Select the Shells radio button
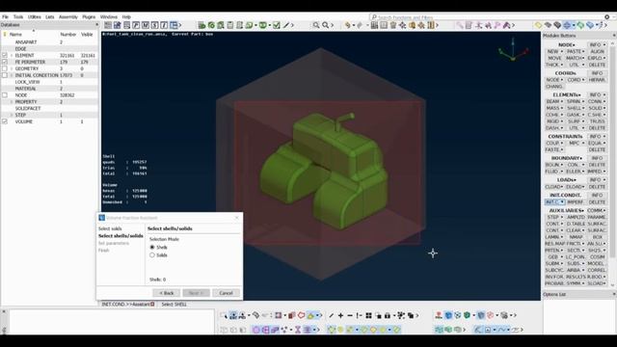Viewport: 617px width, 347px height. pyautogui.click(x=152, y=248)
